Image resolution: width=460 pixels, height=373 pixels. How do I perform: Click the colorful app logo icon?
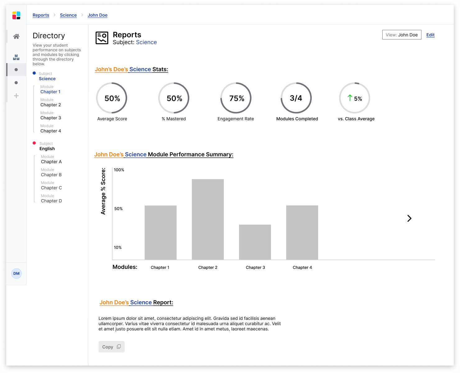pyautogui.click(x=16, y=15)
